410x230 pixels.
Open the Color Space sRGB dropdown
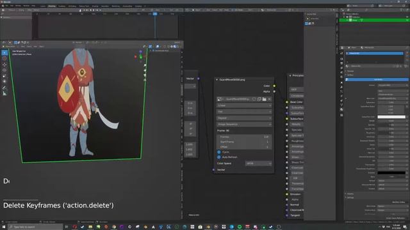point(258,164)
